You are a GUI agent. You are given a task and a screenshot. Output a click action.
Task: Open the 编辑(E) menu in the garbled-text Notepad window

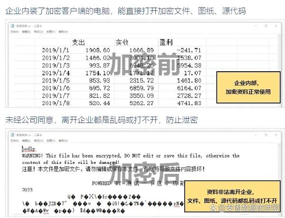pos(26,141)
